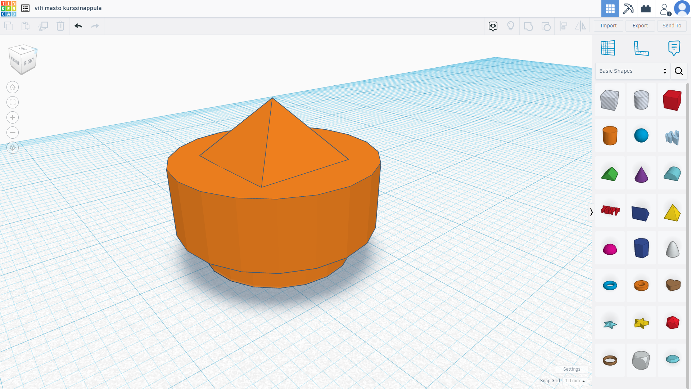Screen dimensions: 691x389
Task: Select the orange cylinder shape thumbnail
Action: tap(609, 135)
